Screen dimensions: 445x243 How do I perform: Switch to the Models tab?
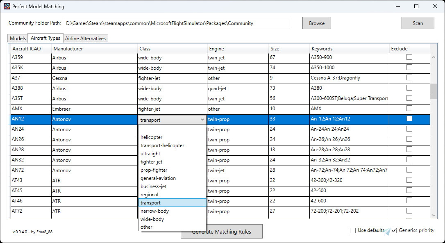(x=17, y=38)
